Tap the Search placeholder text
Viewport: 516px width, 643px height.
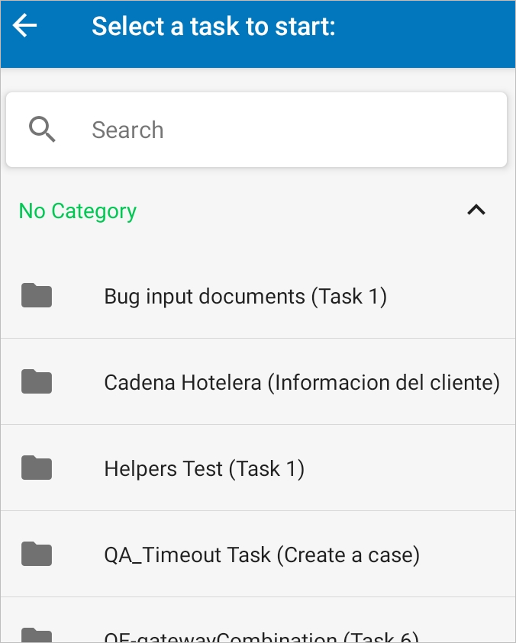(127, 130)
